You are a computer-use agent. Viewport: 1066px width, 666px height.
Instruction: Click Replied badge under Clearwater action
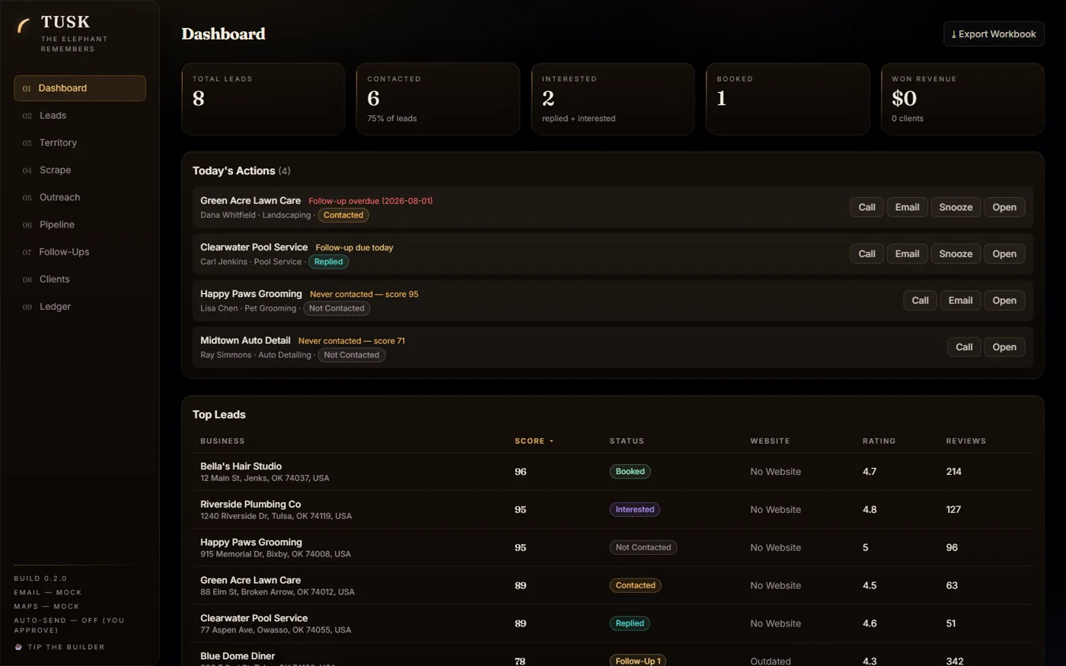pos(328,262)
